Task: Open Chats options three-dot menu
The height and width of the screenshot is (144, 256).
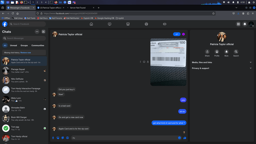Action: [37, 32]
